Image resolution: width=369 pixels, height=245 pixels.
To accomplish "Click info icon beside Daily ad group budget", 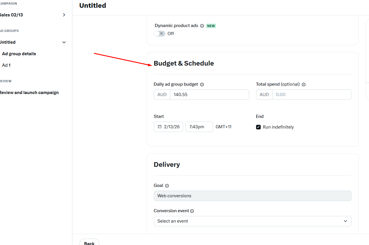I will pyautogui.click(x=202, y=85).
